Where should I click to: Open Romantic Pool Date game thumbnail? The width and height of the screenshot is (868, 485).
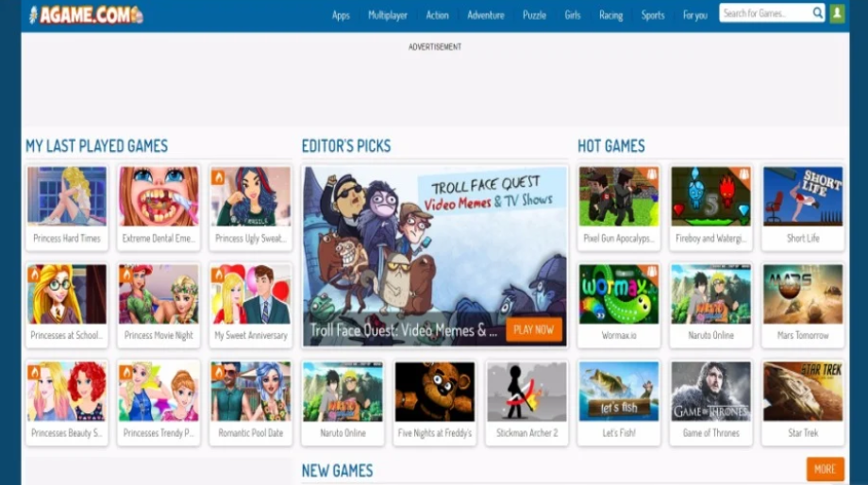251,392
